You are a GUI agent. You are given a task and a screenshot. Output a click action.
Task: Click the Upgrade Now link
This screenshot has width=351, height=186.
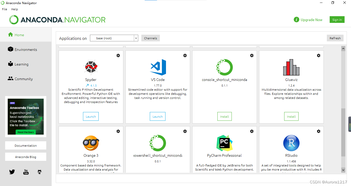pyautogui.click(x=311, y=20)
